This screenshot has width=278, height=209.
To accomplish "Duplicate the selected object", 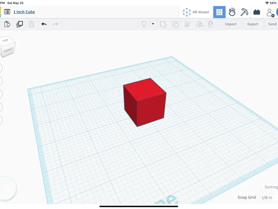I will click(x=20, y=24).
